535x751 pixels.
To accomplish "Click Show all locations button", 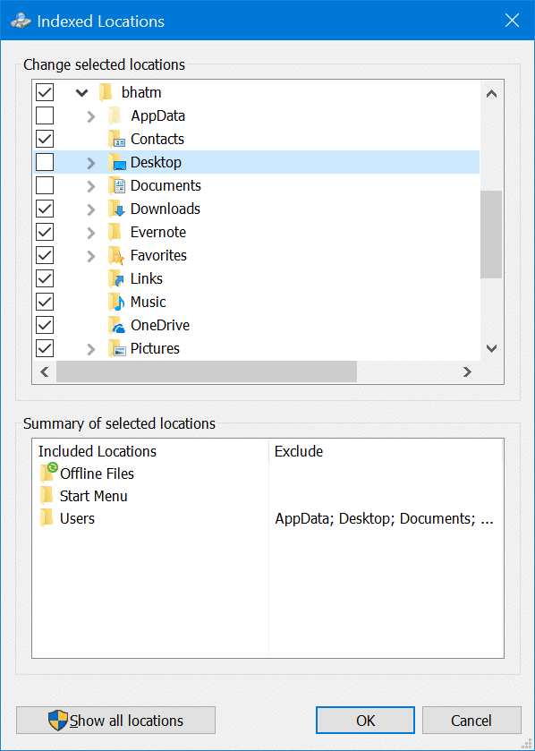I will 115,721.
